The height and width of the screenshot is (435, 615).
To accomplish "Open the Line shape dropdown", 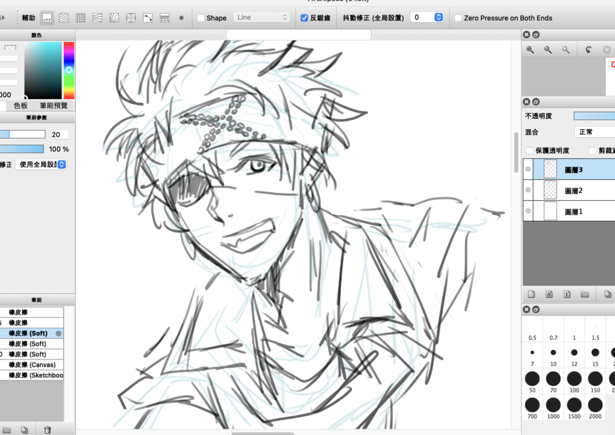I will click(262, 17).
